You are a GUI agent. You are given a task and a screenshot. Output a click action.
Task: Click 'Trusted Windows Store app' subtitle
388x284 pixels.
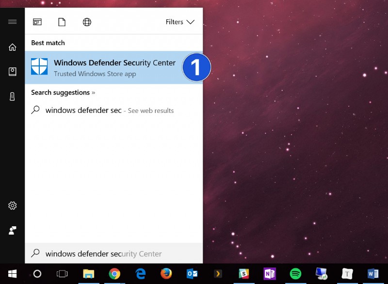(x=95, y=74)
